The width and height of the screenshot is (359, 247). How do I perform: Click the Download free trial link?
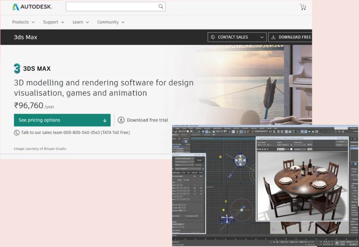pyautogui.click(x=148, y=120)
